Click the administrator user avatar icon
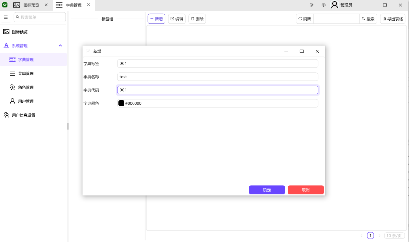This screenshot has height=242, width=409. [335, 5]
